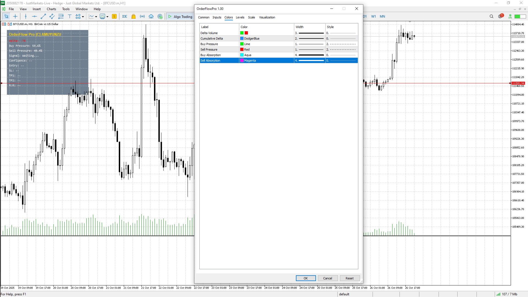This screenshot has height=297, width=528.
Task: Open the Charts menu
Action: pos(51,9)
